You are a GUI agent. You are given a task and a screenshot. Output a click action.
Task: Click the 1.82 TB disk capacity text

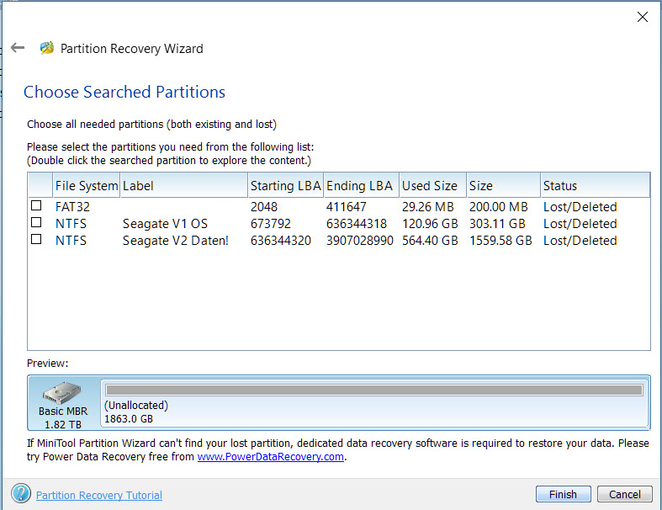[x=63, y=424]
